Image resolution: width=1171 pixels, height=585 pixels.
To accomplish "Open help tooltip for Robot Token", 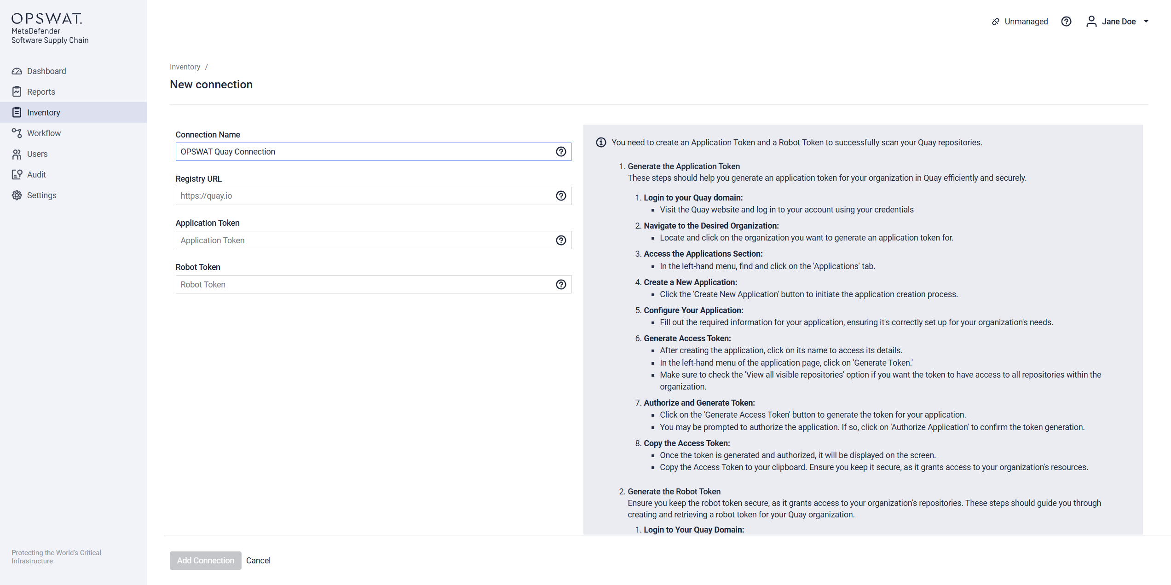I will (561, 285).
